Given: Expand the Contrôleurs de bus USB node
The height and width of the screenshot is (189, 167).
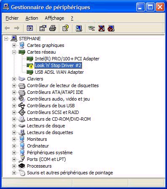Looking at the screenshot, I should coord(14,106).
